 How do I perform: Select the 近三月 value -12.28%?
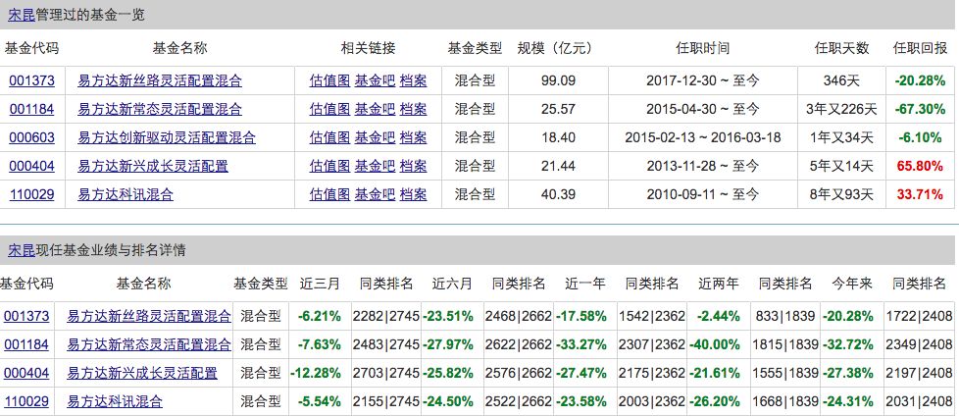(x=316, y=373)
